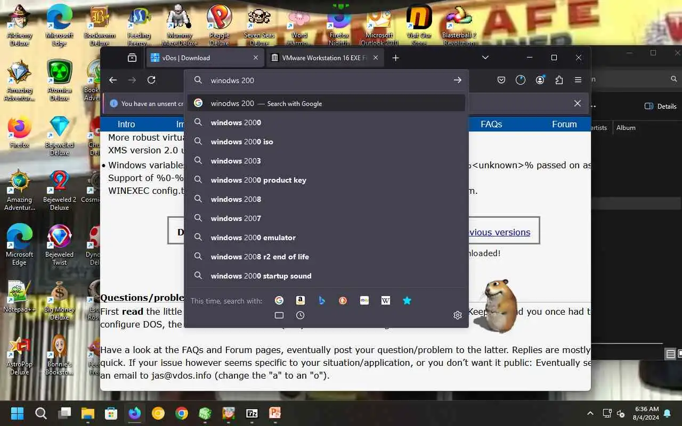Select the 'winodws 200 Search with Google' row

click(x=326, y=103)
